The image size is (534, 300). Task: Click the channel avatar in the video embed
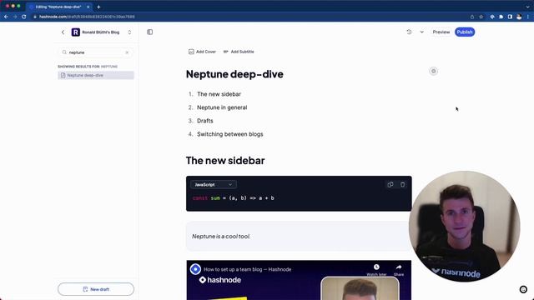coord(195,269)
